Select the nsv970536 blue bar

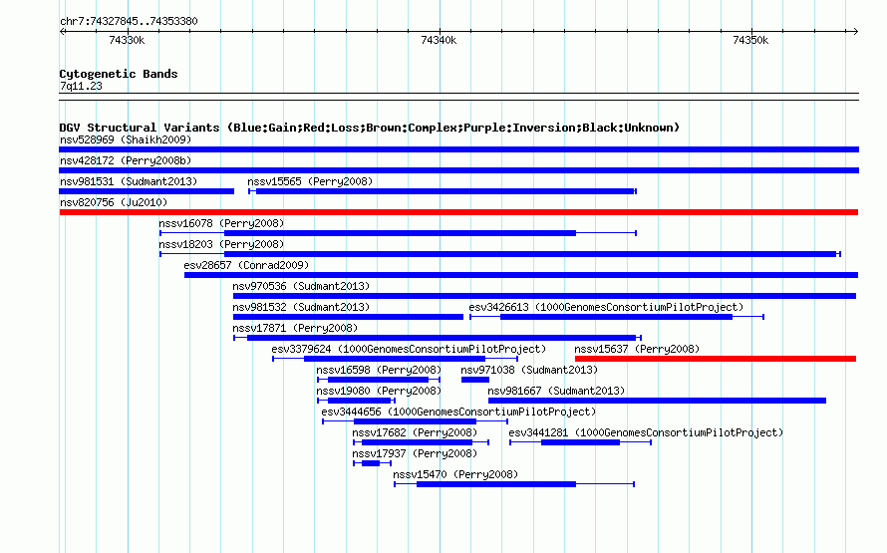point(544,296)
